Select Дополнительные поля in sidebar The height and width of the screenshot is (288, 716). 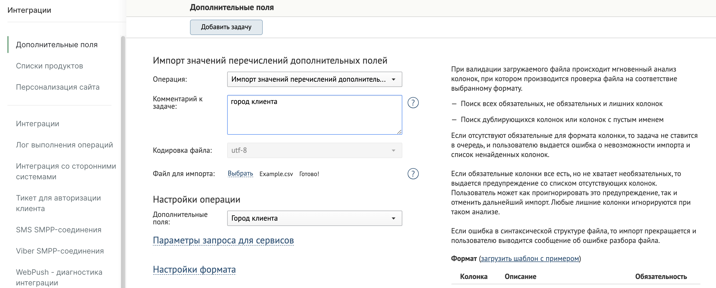[57, 45]
